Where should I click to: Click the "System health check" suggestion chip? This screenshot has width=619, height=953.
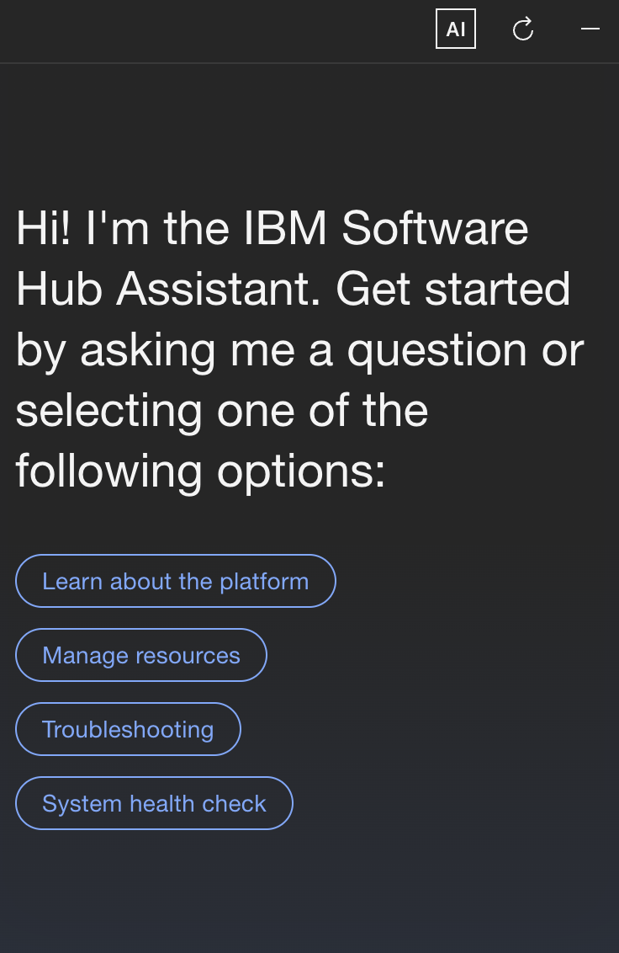(x=154, y=803)
